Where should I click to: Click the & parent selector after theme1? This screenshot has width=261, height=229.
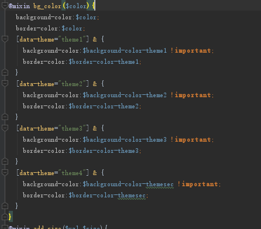[x=95, y=40]
